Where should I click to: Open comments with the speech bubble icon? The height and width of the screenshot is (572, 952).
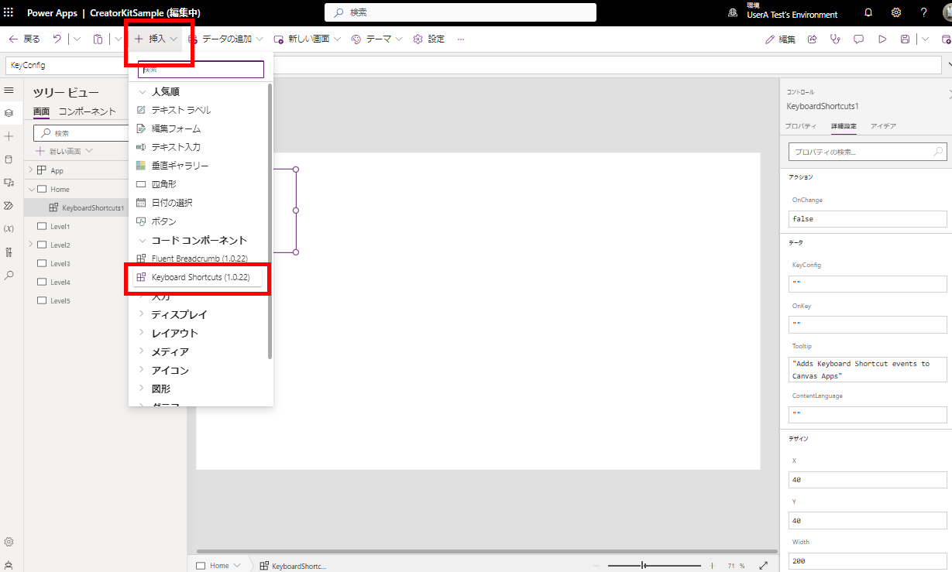tap(858, 39)
